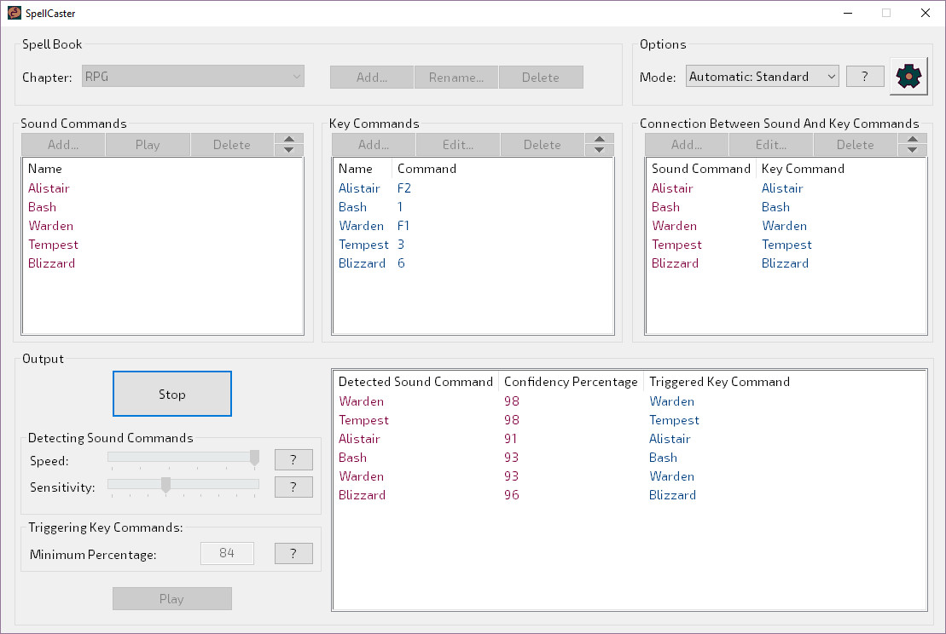Open help for the Mode option
This screenshot has width=946, height=634.
coord(864,77)
